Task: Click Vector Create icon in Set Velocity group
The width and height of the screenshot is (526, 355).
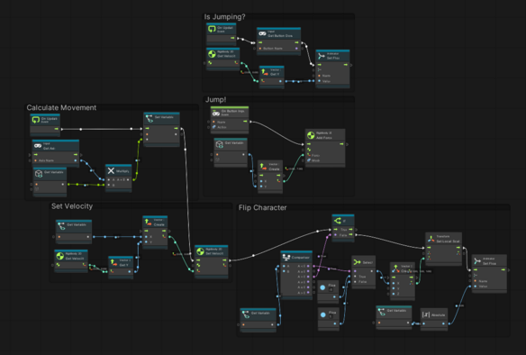Action: 149,223
